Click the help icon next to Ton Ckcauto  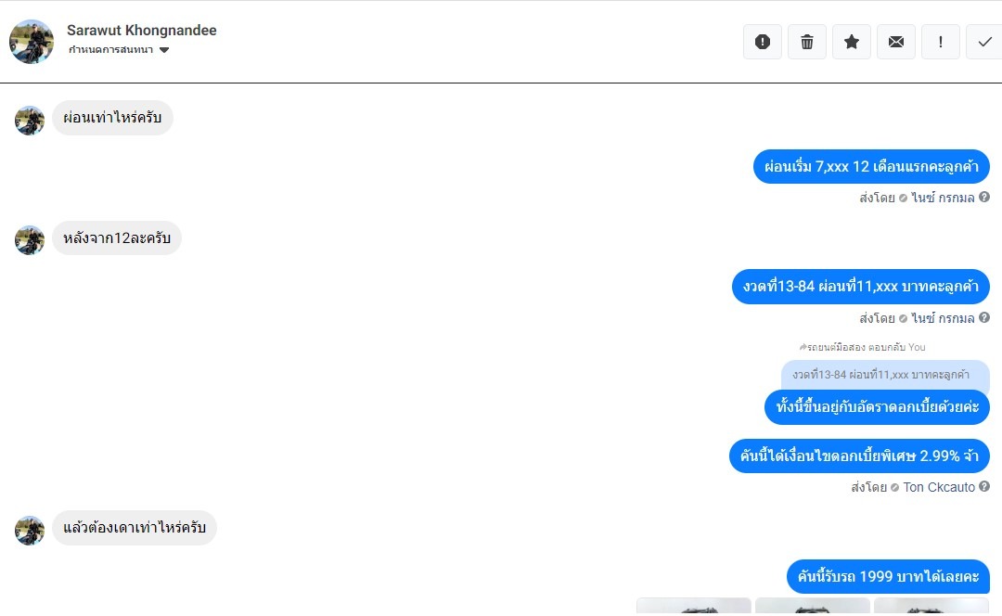[x=984, y=486]
